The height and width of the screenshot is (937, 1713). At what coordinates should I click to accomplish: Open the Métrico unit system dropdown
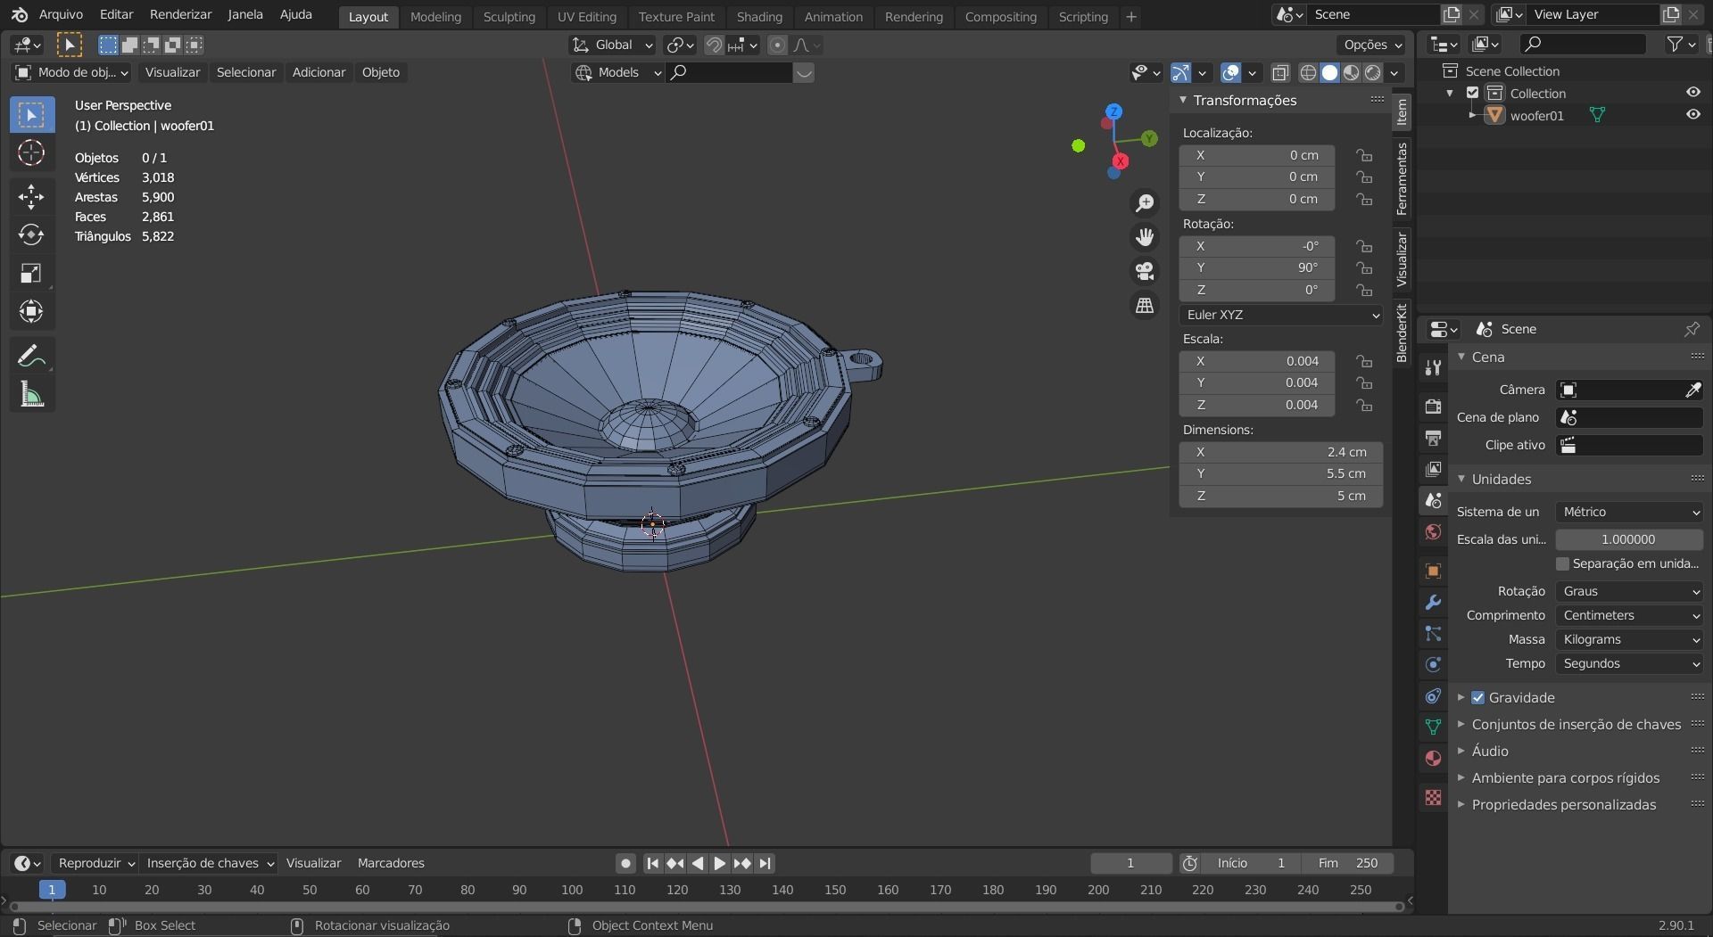[x=1629, y=512]
